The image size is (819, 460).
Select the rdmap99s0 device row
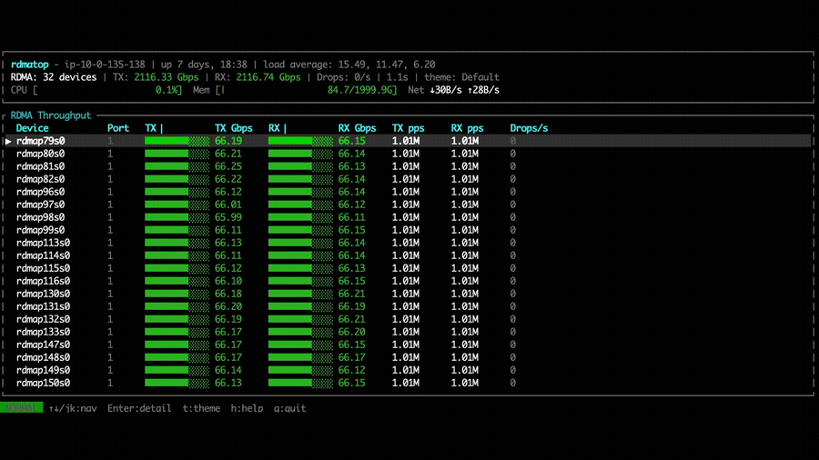tap(408, 230)
